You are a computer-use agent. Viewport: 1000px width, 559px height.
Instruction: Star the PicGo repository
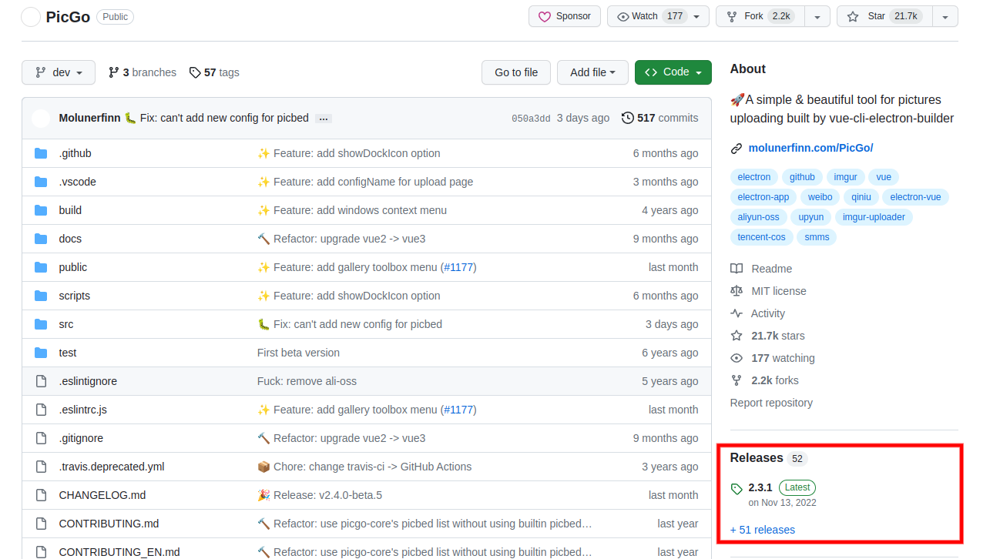(x=883, y=16)
